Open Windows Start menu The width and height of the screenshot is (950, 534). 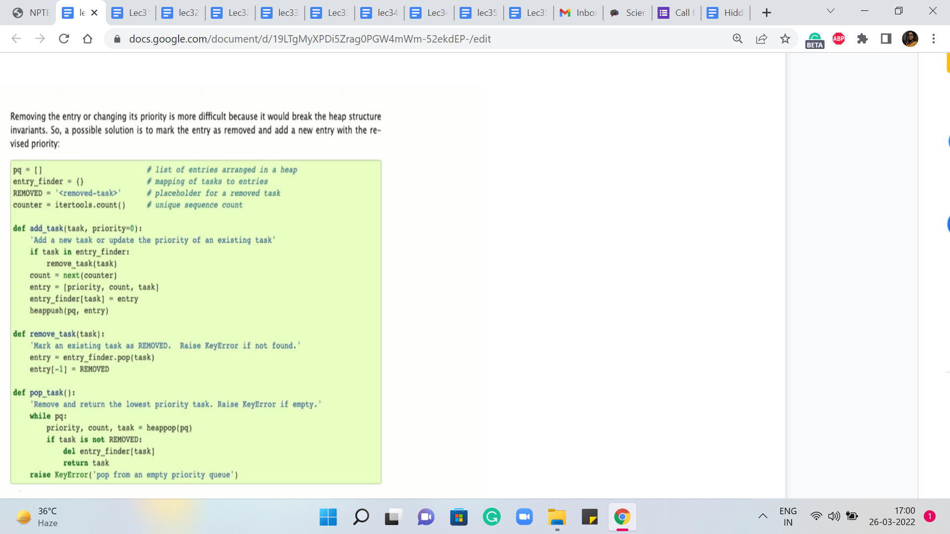(x=328, y=517)
